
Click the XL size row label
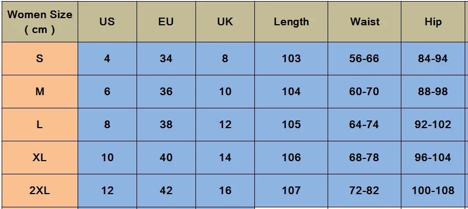point(40,158)
